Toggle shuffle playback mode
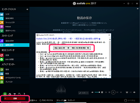140x103 pixels. [130, 92]
